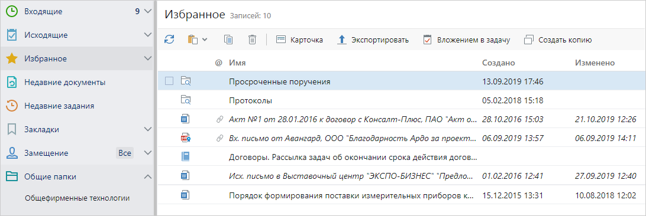Tick checkbox for Просроченные поручения
Image resolution: width=646 pixels, height=216 pixels.
tap(169, 81)
